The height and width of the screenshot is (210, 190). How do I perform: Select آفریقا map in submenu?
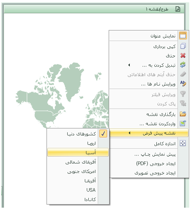[x=78, y=181]
